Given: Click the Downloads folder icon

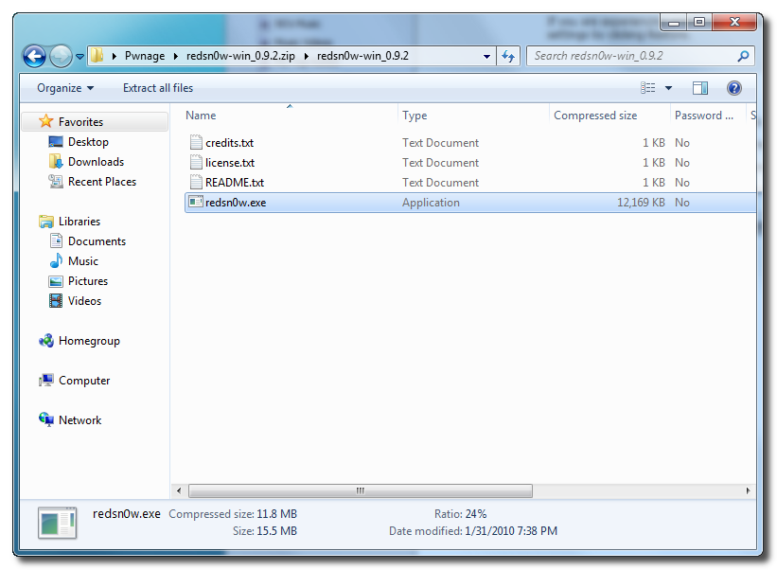Looking at the screenshot, I should click(56, 162).
